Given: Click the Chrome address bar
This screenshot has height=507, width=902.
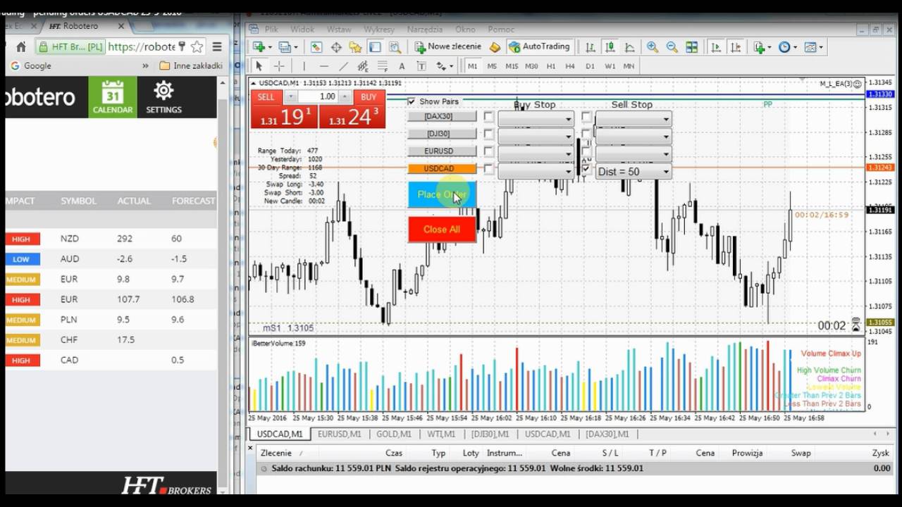Looking at the screenshot, I should tap(120, 47).
